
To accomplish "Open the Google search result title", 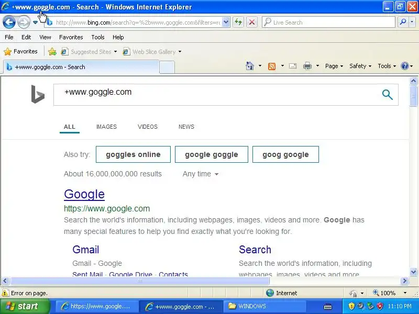I will tap(84, 194).
